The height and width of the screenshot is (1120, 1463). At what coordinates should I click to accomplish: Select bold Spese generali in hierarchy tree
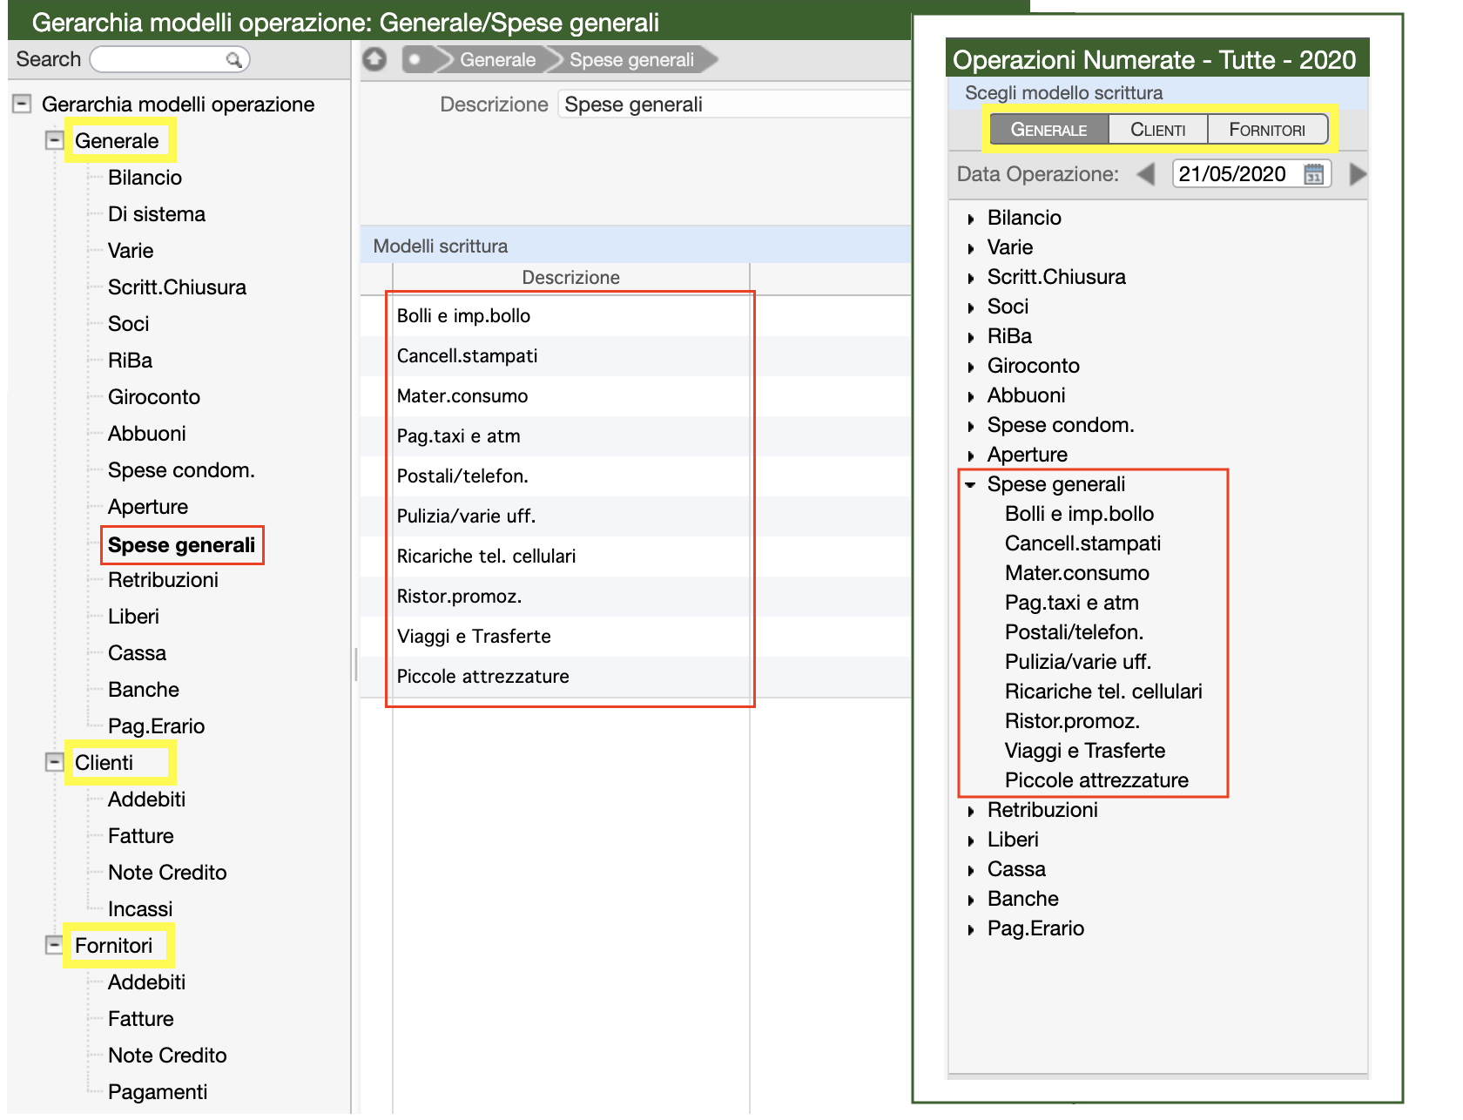point(182,544)
